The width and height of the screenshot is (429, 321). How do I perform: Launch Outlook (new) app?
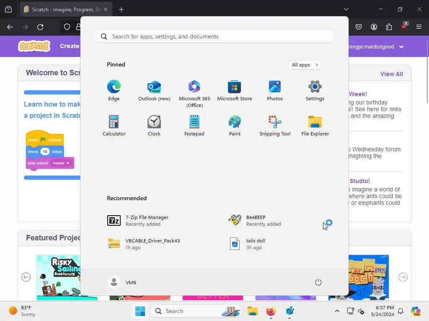pyautogui.click(x=154, y=91)
